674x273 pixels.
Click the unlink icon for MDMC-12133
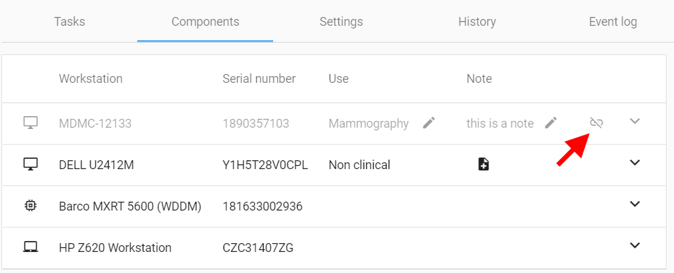(596, 122)
